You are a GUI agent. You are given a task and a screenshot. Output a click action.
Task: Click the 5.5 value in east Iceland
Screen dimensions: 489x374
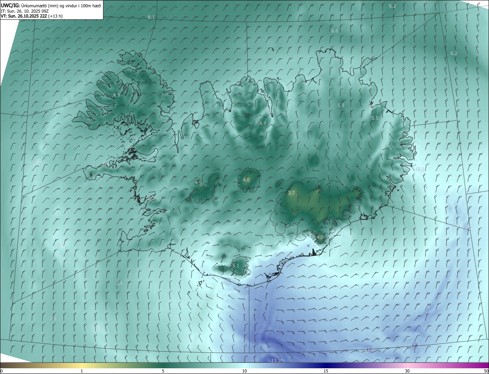click(375, 118)
